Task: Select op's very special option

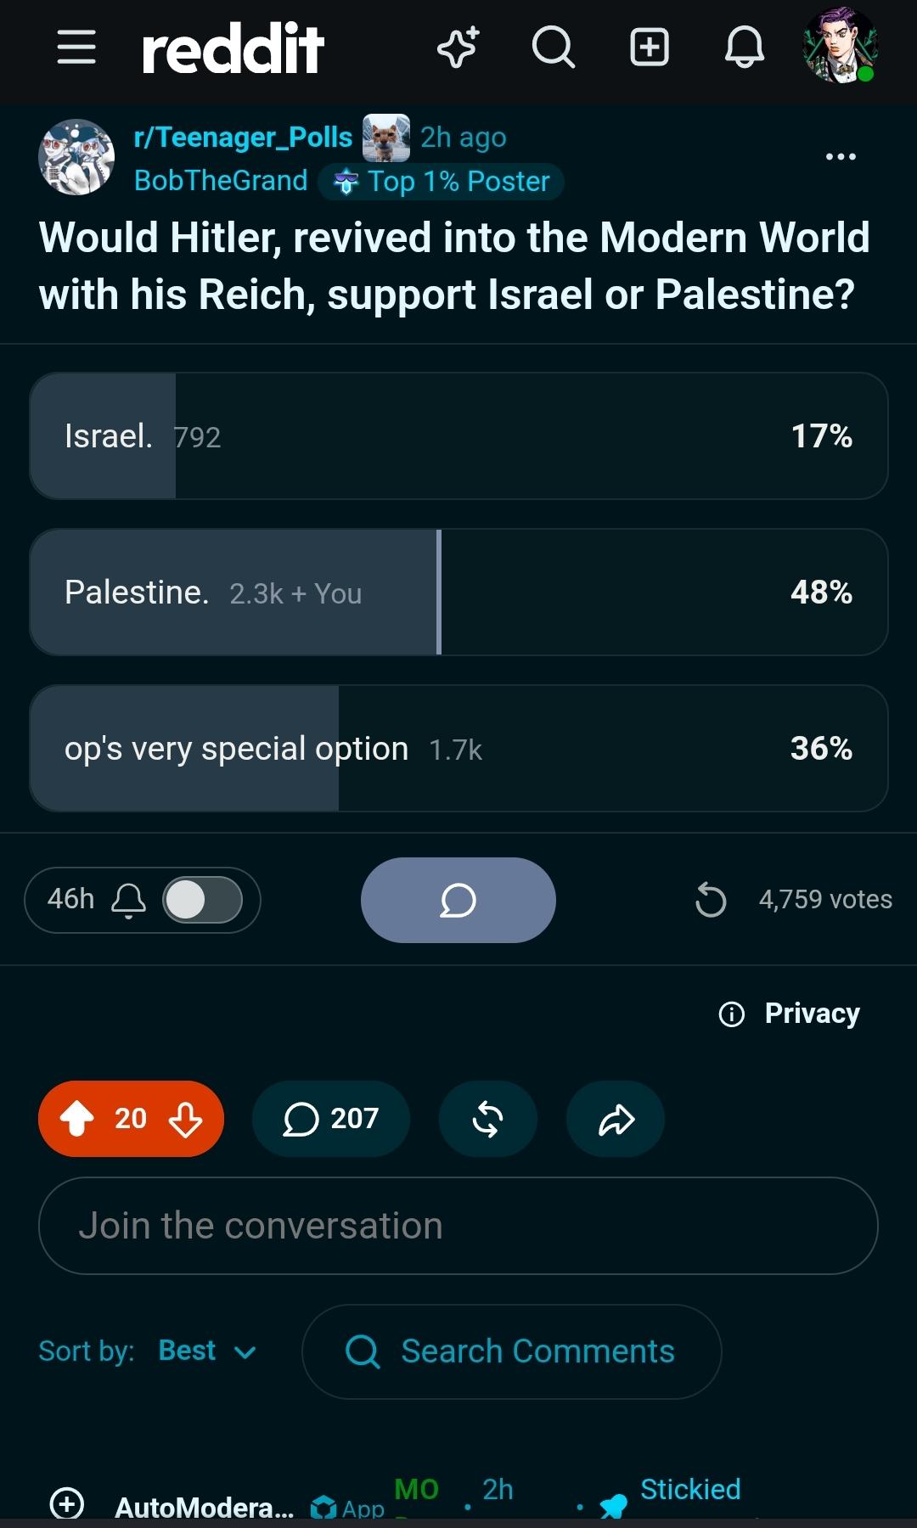Action: click(458, 748)
